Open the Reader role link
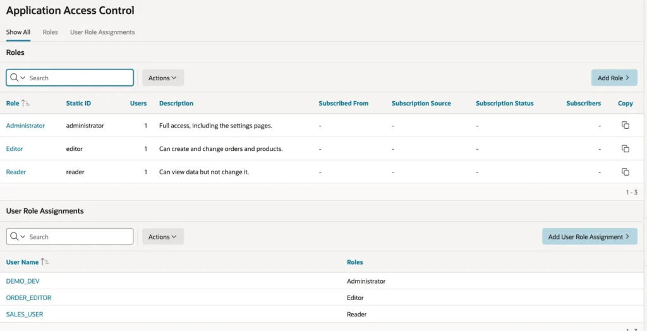The width and height of the screenshot is (647, 331). (16, 172)
